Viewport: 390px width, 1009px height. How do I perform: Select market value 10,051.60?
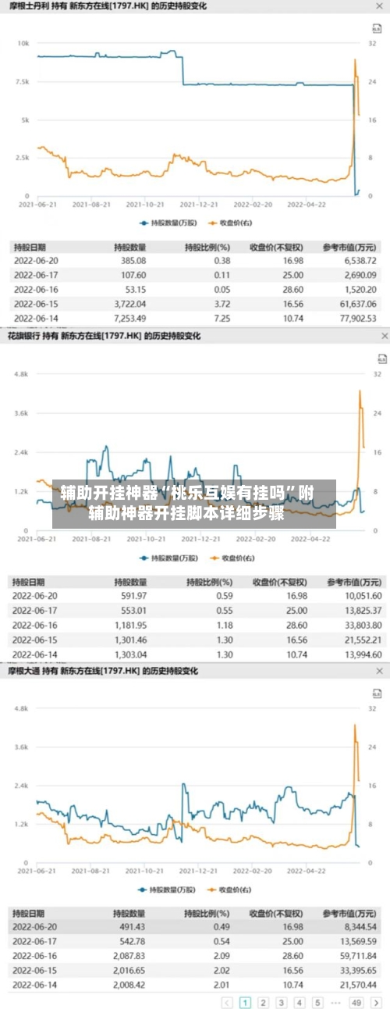pyautogui.click(x=362, y=596)
